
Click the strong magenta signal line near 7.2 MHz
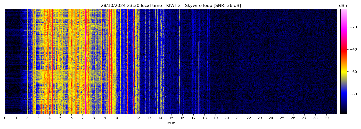[85, 62]
